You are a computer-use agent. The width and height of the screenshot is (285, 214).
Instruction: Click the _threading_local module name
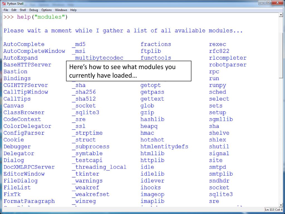(99, 167)
